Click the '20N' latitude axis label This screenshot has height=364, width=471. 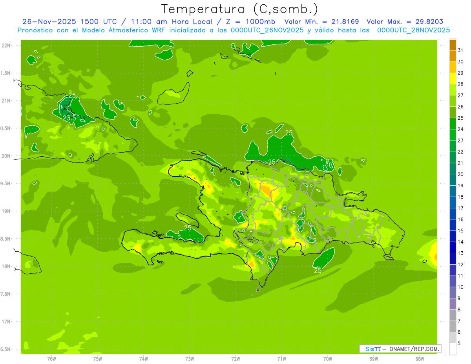(x=6, y=156)
